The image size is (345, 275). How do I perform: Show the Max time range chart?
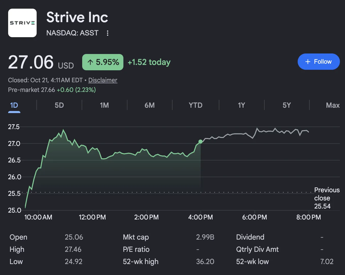[333, 105]
